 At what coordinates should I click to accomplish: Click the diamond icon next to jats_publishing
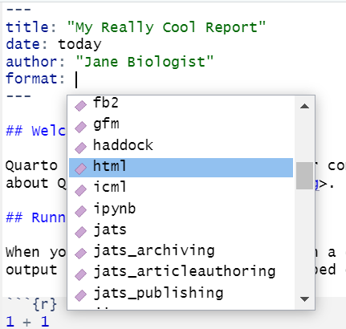[x=80, y=295]
